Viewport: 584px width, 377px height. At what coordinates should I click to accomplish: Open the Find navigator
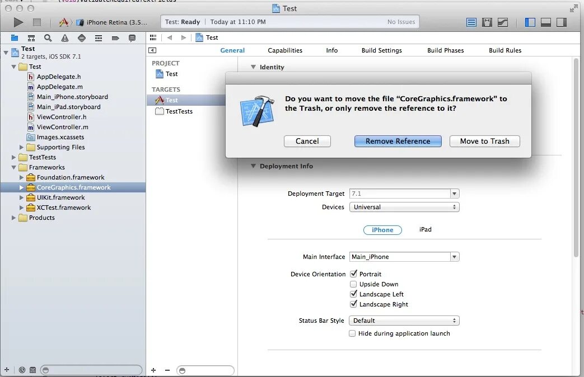[48, 37]
